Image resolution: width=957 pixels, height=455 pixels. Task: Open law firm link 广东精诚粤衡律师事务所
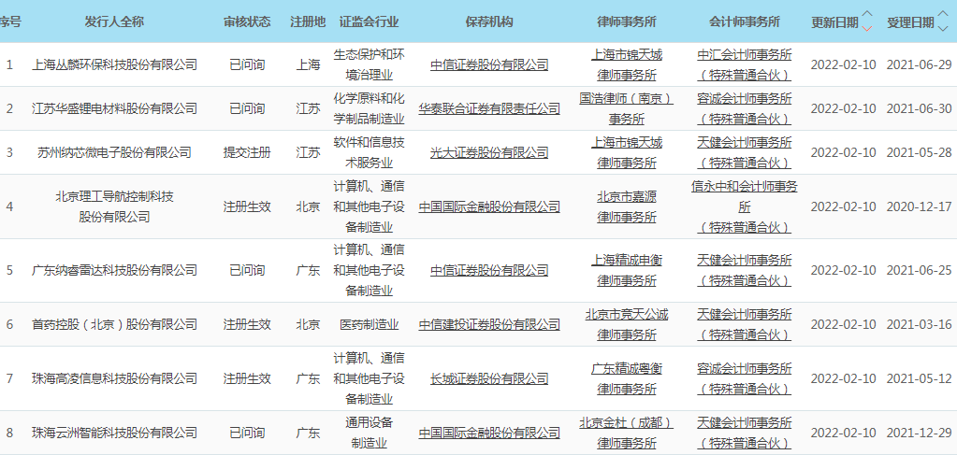626,378
